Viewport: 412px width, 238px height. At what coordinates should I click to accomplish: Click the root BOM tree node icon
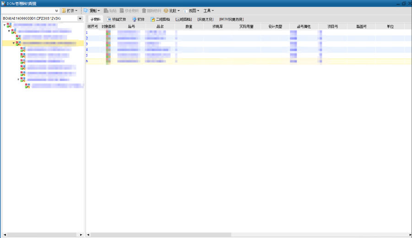point(9,25)
